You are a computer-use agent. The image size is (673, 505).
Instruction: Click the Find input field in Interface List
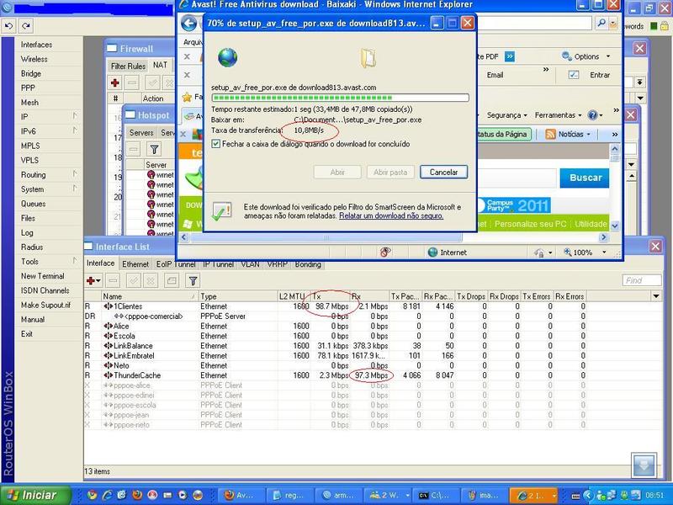coord(642,280)
